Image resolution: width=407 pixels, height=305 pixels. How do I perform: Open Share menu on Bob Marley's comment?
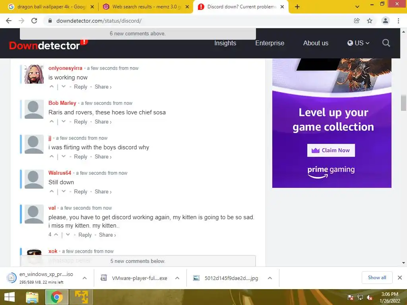(103, 122)
